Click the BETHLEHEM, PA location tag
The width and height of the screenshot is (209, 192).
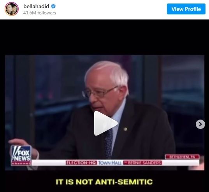(x=182, y=157)
